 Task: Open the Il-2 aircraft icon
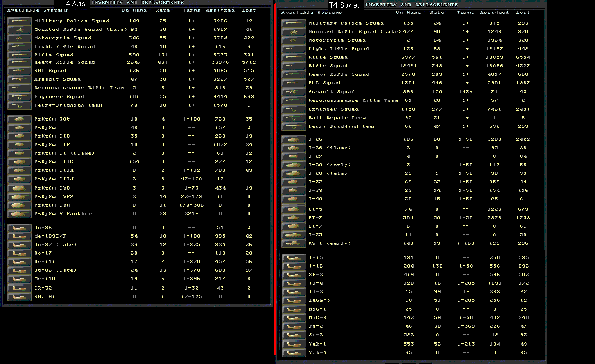point(294,292)
